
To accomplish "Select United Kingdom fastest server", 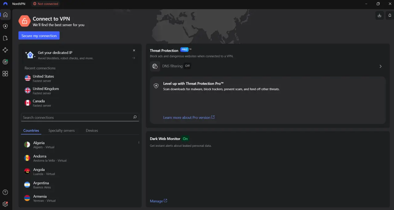I will point(80,91).
